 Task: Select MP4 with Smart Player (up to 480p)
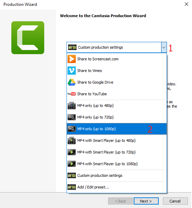pos(117,140)
